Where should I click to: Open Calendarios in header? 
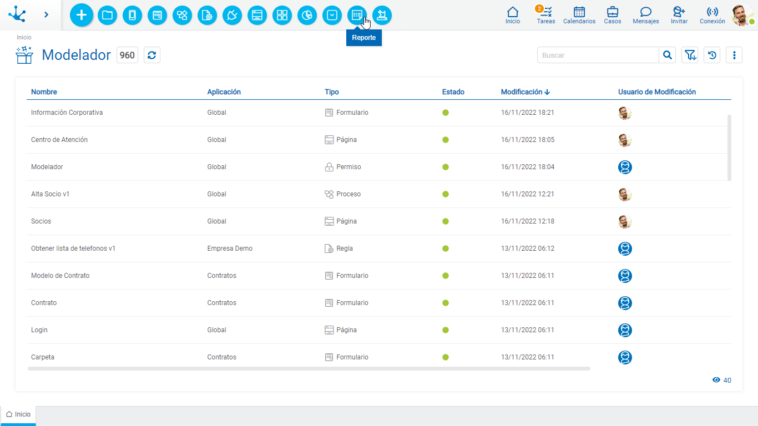[x=579, y=15]
